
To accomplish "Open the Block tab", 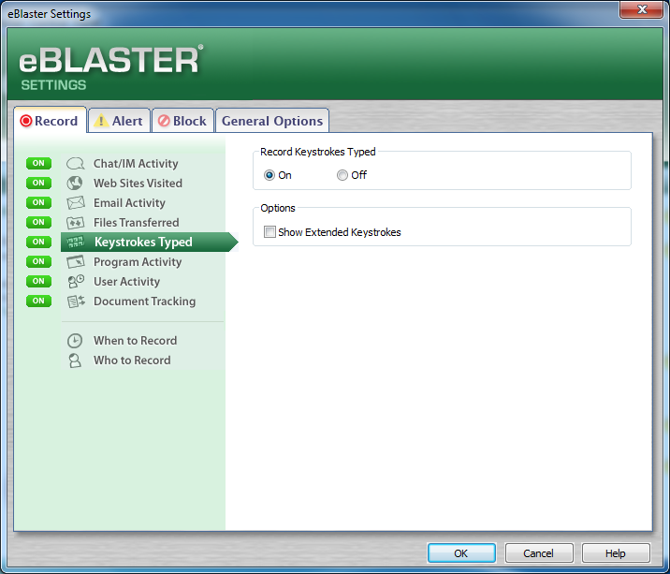I will (x=182, y=121).
